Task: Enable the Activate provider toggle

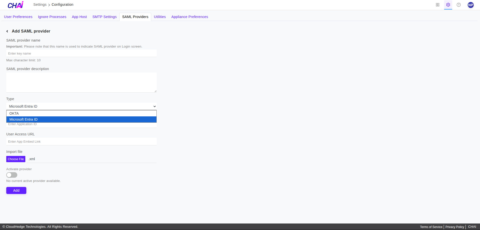Action: point(12,175)
